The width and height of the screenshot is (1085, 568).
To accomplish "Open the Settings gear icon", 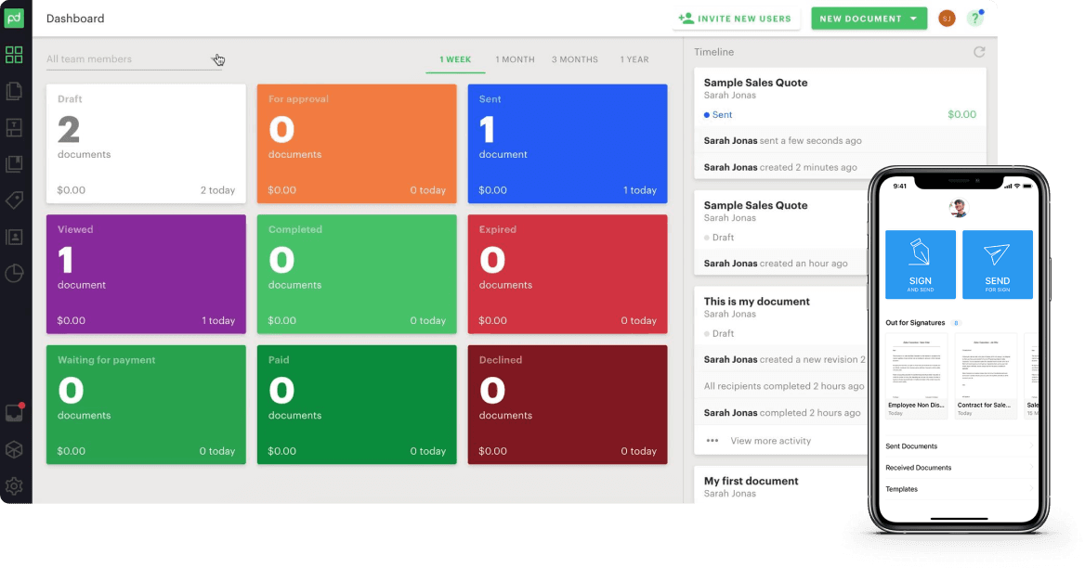I will [14, 485].
